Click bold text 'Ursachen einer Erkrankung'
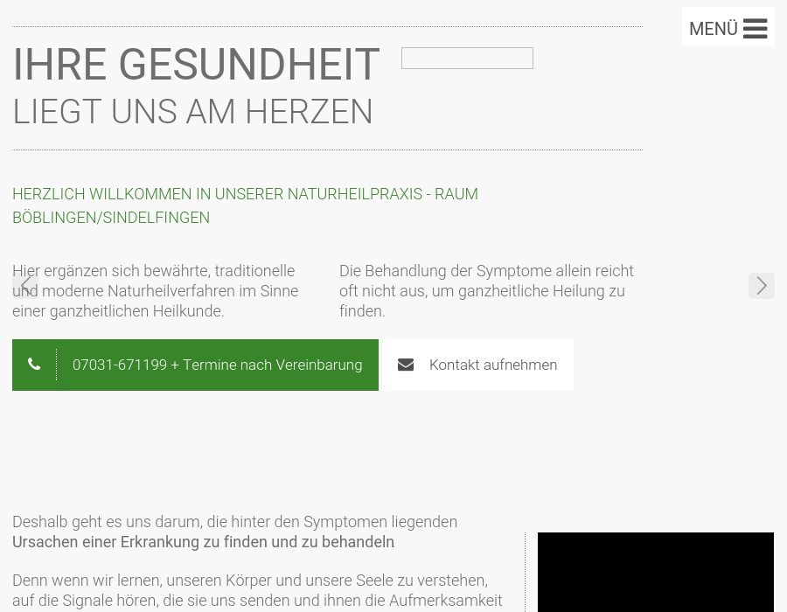This screenshot has width=787, height=612. [x=203, y=542]
